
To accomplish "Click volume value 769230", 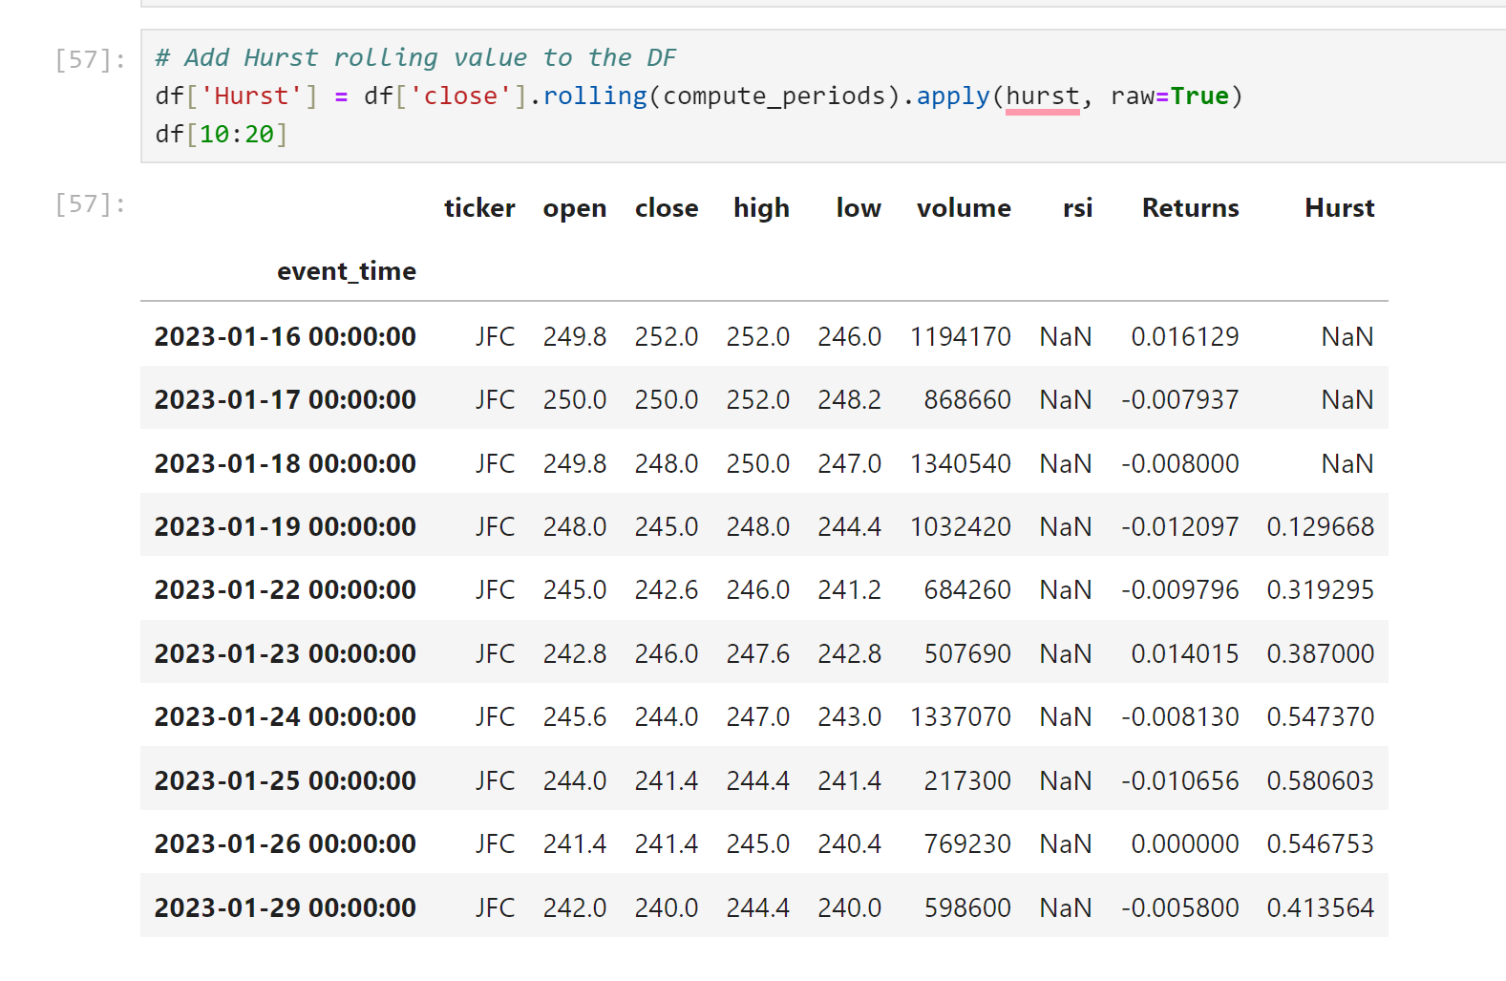I will coord(967,843).
